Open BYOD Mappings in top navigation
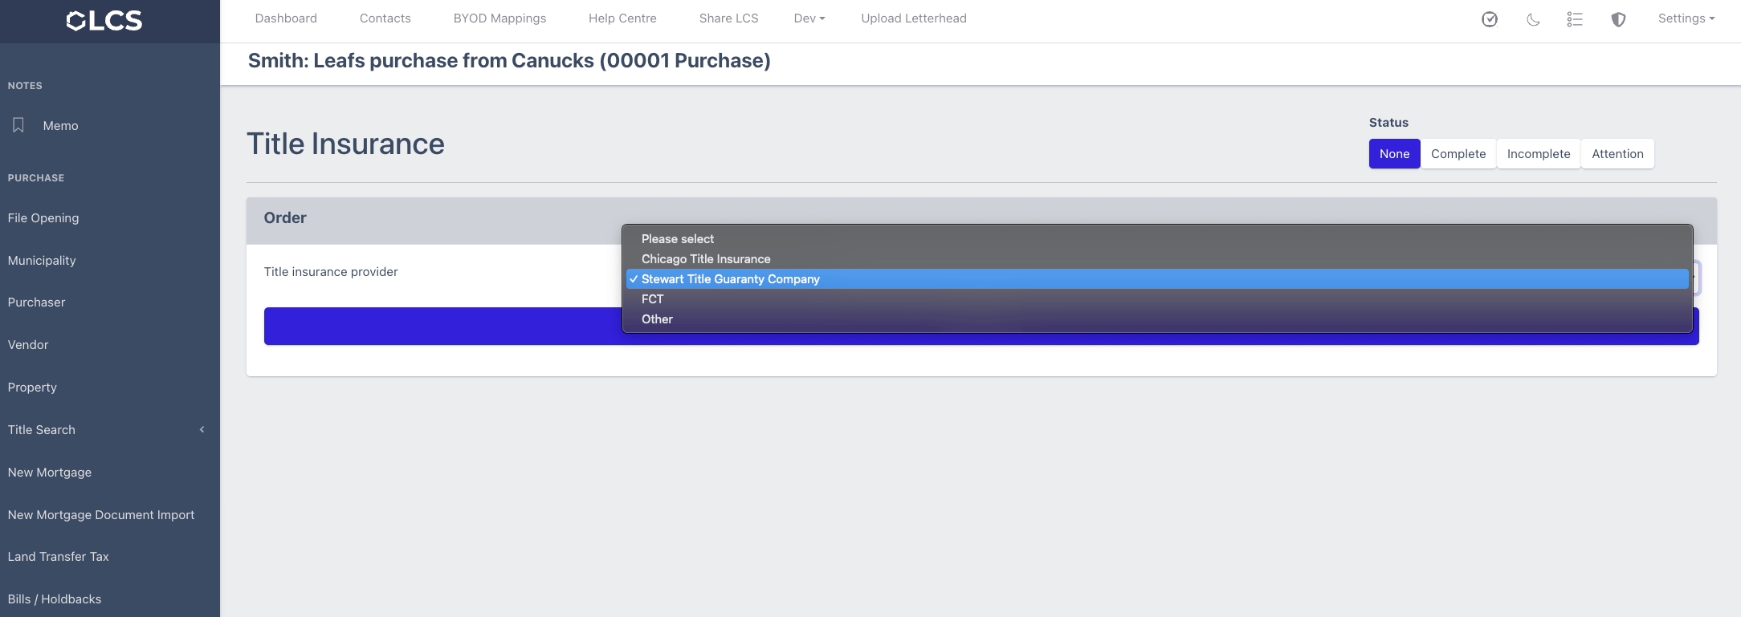The width and height of the screenshot is (1741, 617). (x=499, y=18)
